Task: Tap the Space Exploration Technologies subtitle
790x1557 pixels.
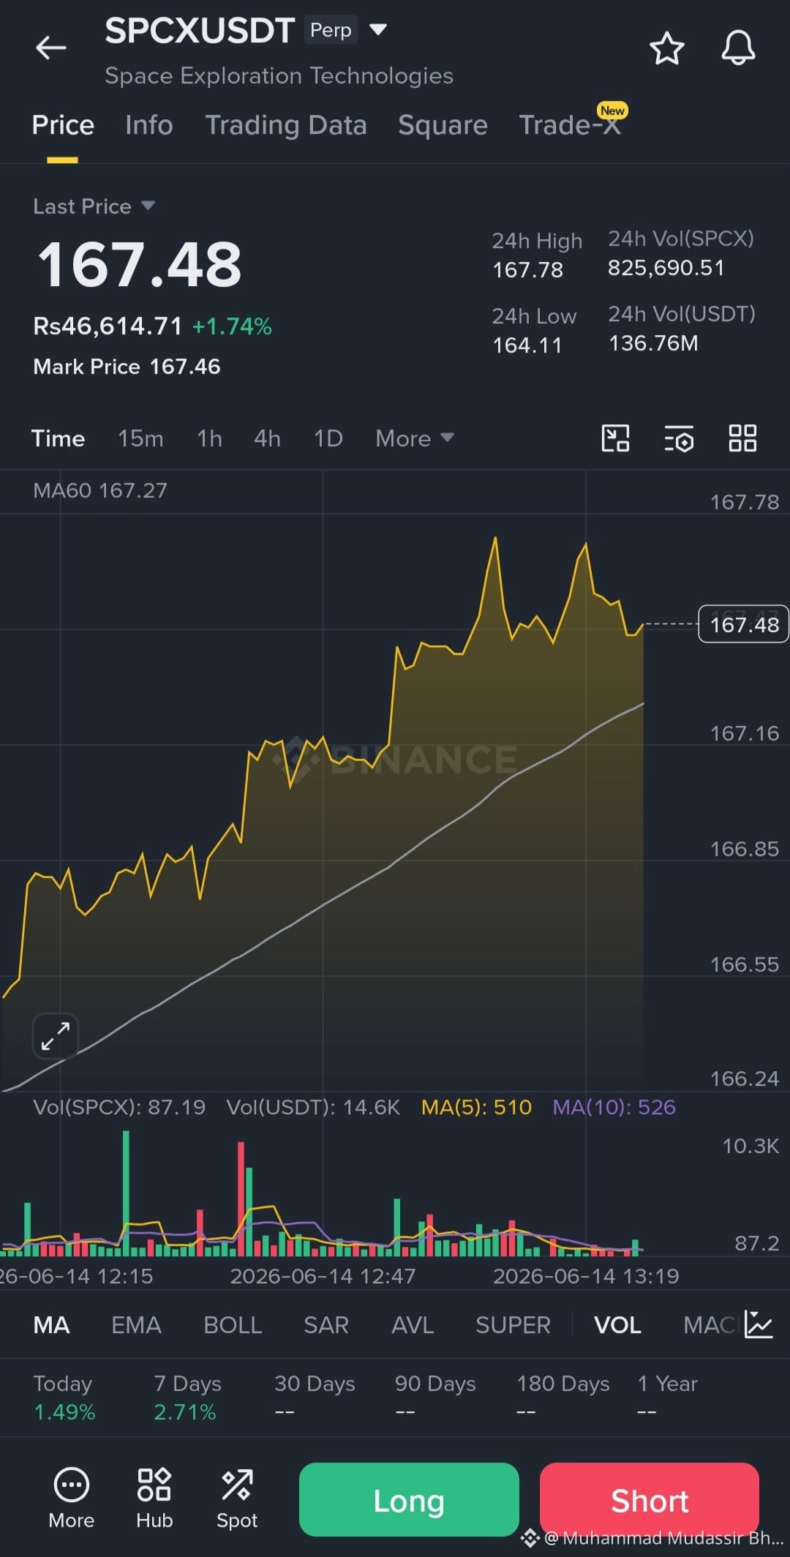Action: [279, 76]
